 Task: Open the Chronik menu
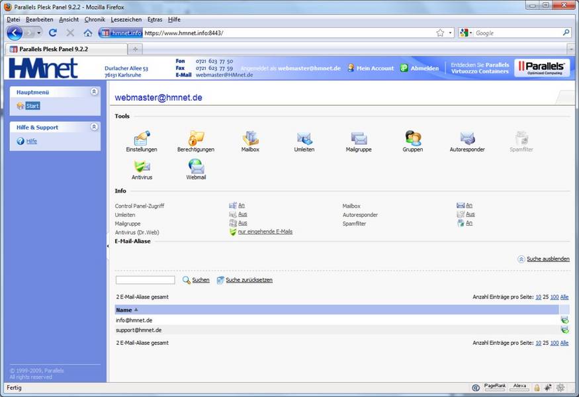[x=95, y=20]
